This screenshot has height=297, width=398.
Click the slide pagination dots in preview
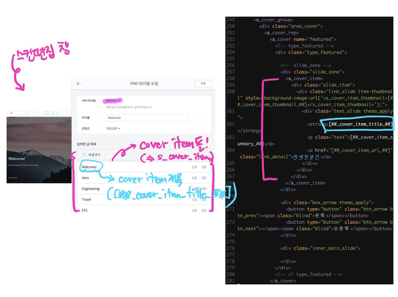[13, 178]
